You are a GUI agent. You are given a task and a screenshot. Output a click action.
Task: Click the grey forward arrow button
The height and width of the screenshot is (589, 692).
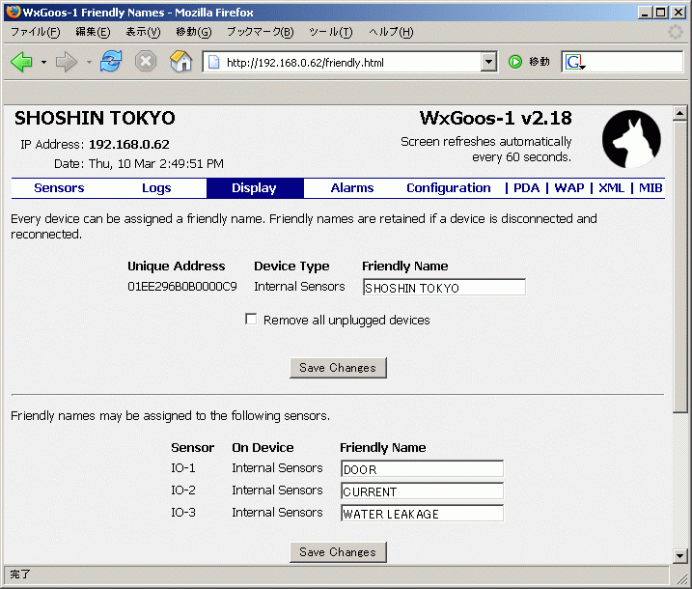67,62
